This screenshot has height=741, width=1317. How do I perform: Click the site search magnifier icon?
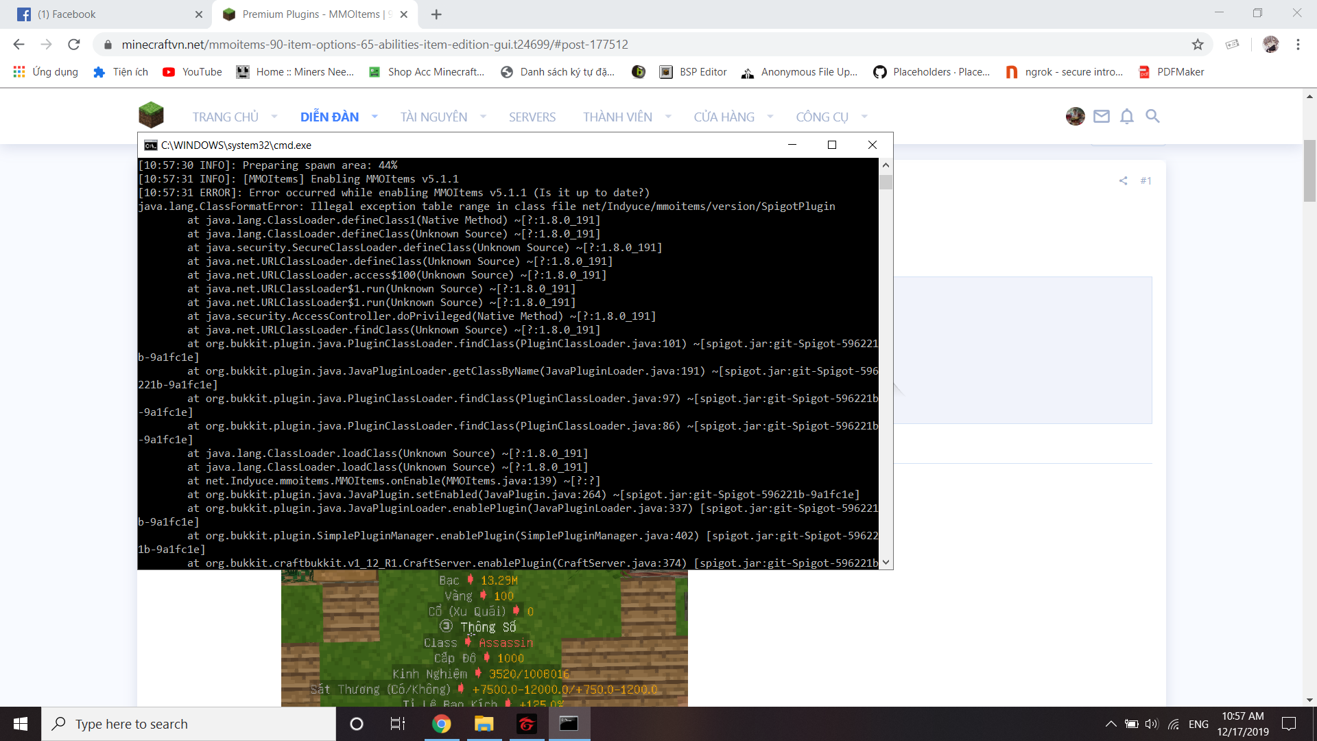[x=1152, y=116]
